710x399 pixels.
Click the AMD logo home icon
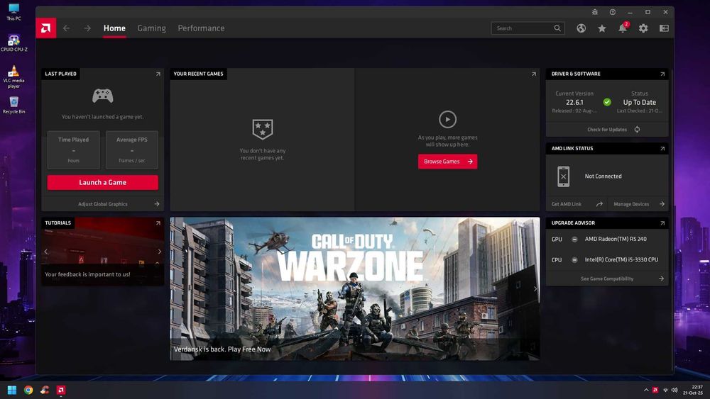pos(45,28)
